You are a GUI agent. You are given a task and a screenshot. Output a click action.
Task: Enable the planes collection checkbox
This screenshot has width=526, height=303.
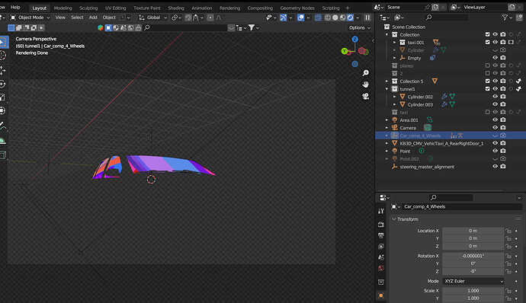tap(487, 65)
